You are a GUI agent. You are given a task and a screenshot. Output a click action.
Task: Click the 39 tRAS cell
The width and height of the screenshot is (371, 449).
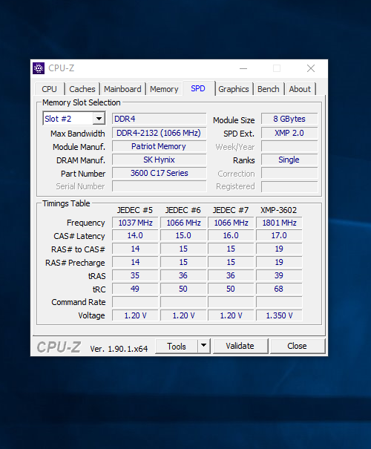pos(279,275)
